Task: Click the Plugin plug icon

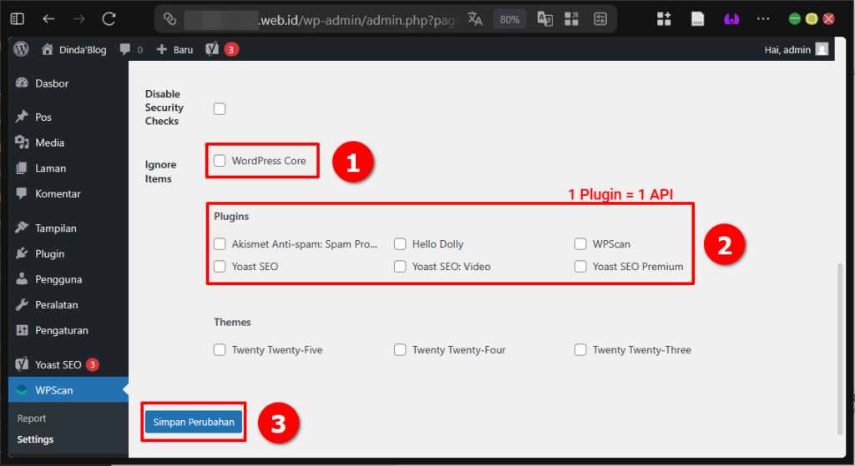Action: [x=22, y=253]
